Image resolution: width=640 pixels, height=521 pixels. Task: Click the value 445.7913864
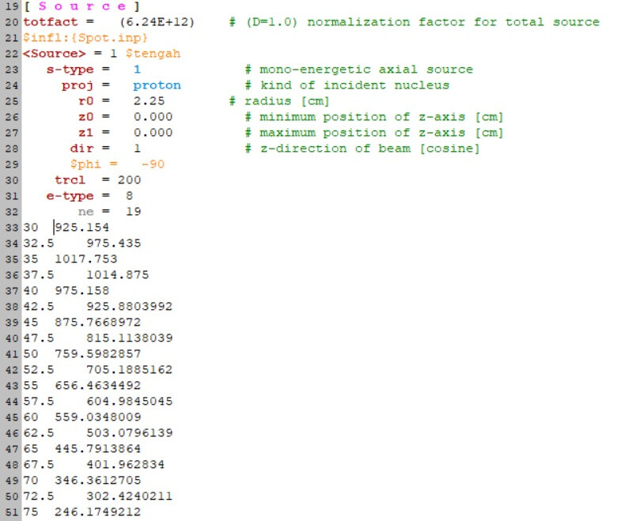point(97,449)
